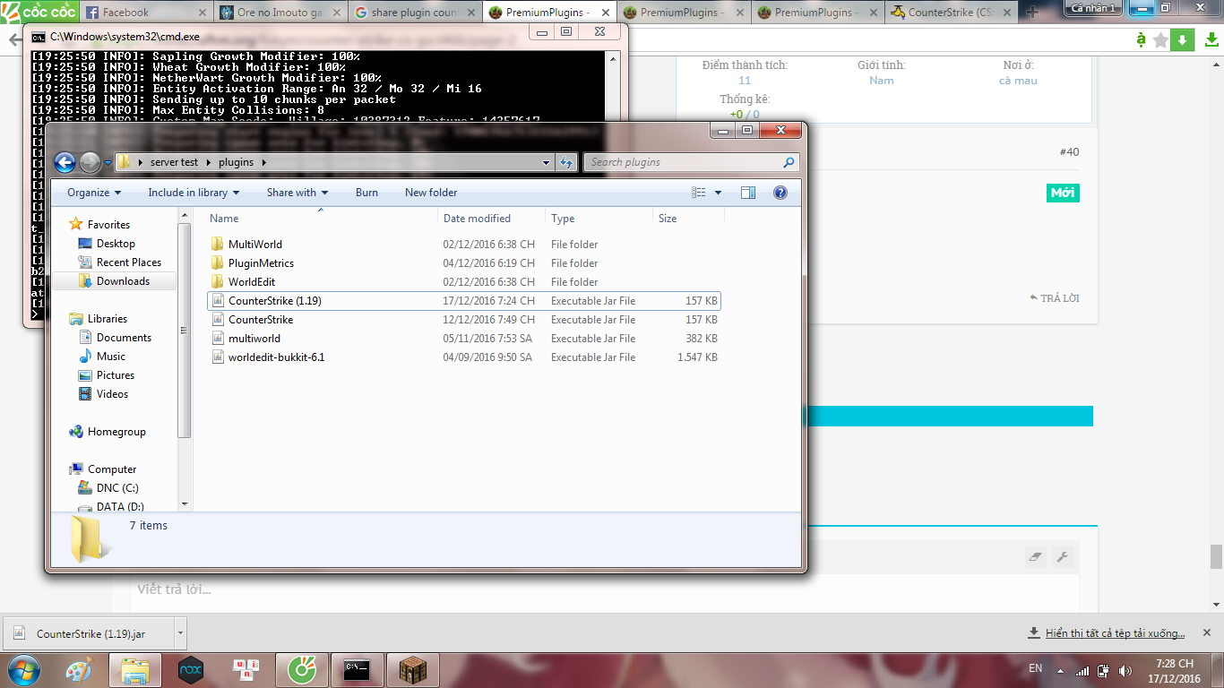Click the network signal tray icon
1224x688 pixels.
[1082, 670]
